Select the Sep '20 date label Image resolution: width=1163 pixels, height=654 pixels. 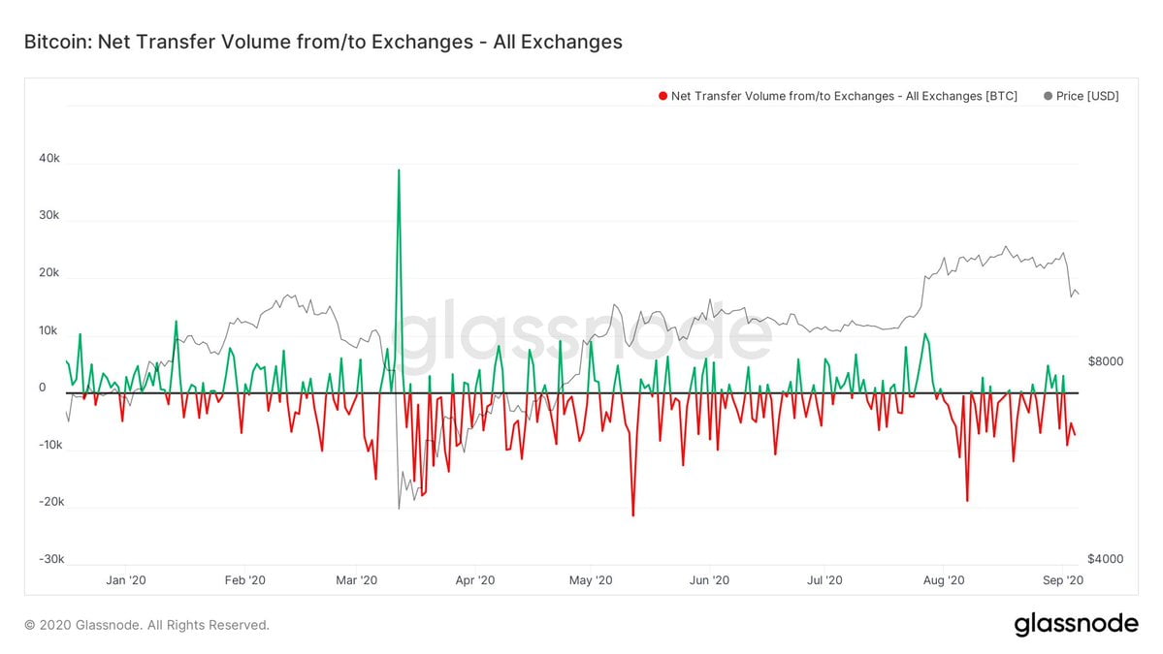[x=1062, y=580]
